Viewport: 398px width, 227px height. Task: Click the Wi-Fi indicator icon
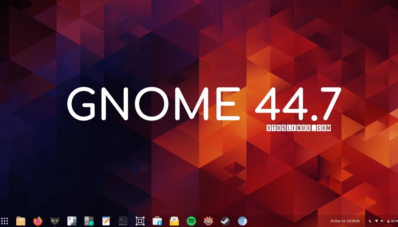(x=377, y=221)
